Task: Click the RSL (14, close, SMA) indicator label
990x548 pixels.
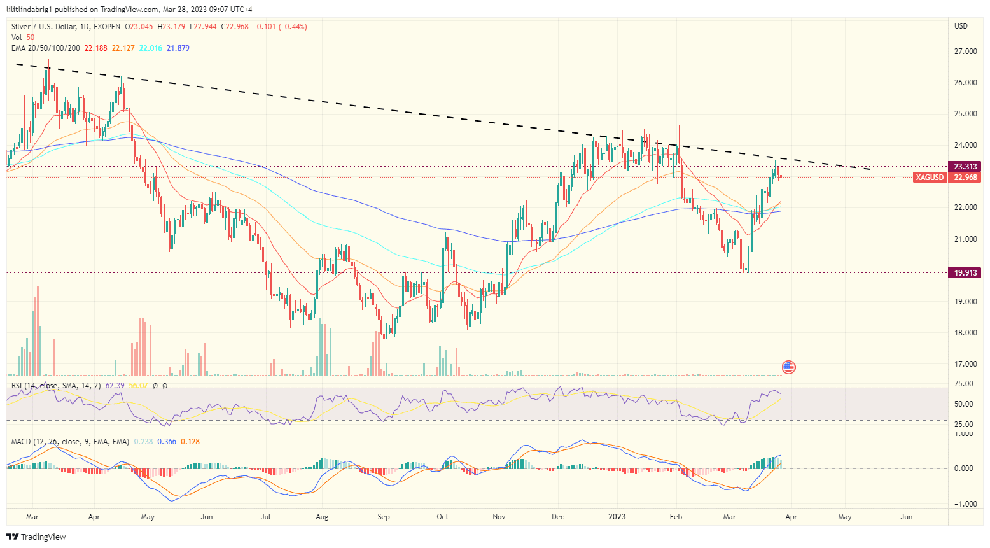Action: [38, 385]
